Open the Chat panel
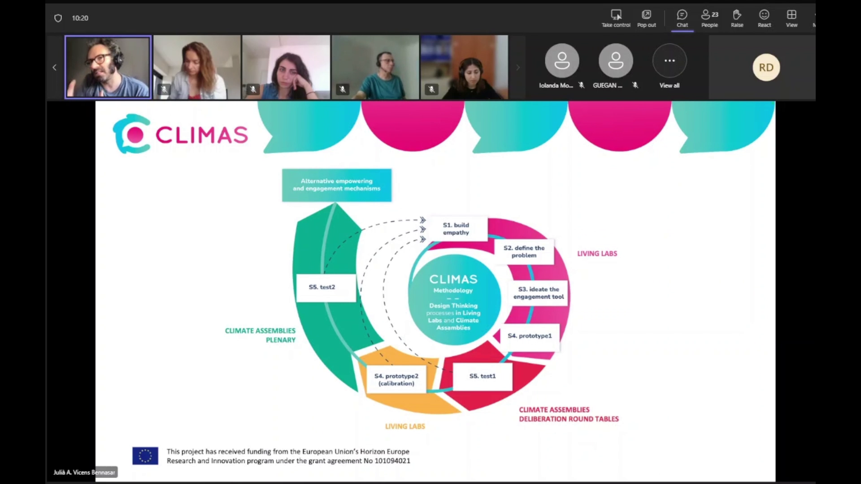This screenshot has width=861, height=484. [x=682, y=19]
